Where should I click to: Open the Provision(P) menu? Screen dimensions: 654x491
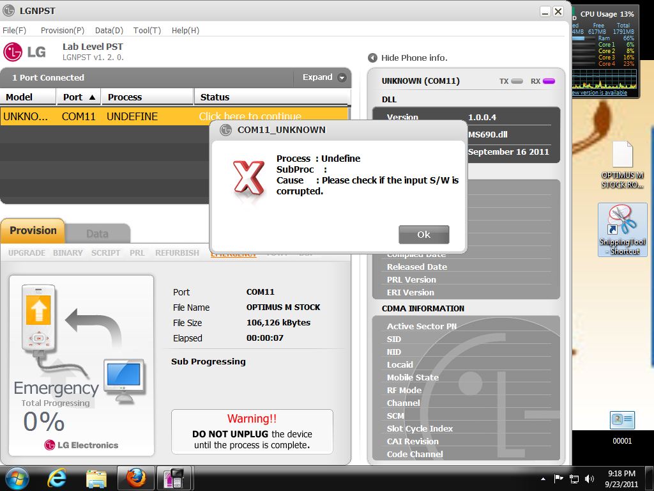(62, 30)
